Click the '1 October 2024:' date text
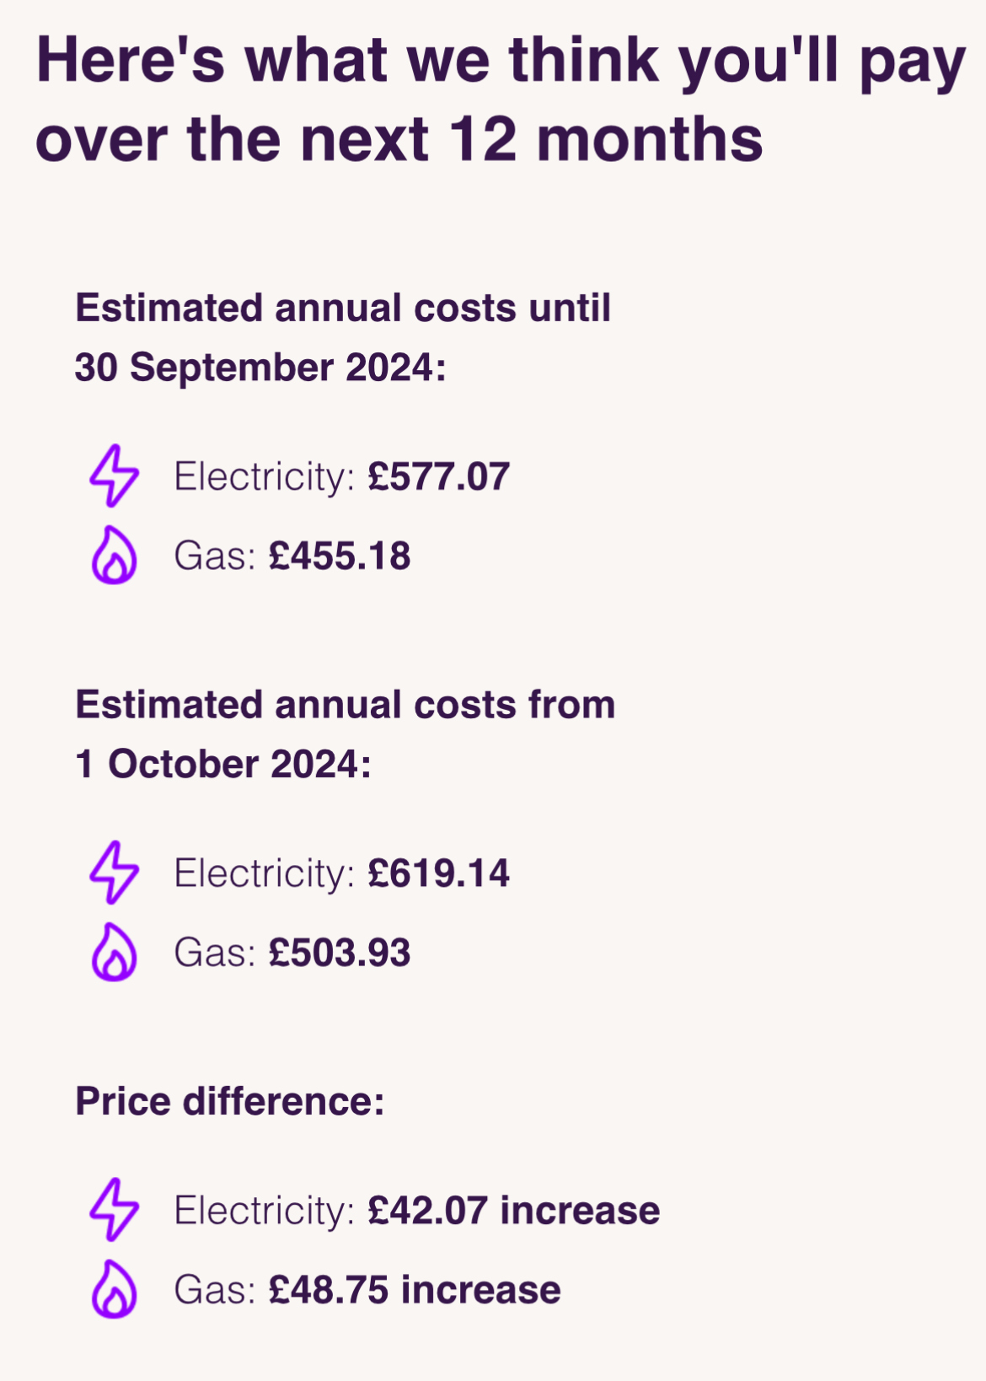 click(223, 764)
